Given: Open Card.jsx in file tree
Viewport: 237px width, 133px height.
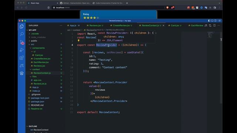Looking at the screenshot, I should pos(39,55).
